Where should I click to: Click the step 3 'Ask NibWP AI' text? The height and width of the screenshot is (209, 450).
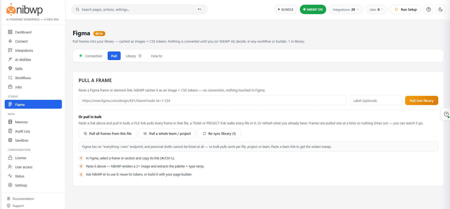click(139, 175)
